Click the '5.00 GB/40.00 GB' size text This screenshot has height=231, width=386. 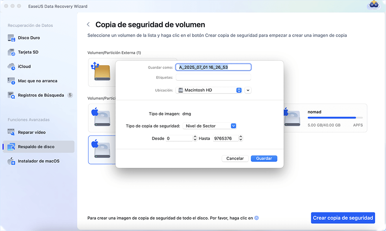pos(324,125)
